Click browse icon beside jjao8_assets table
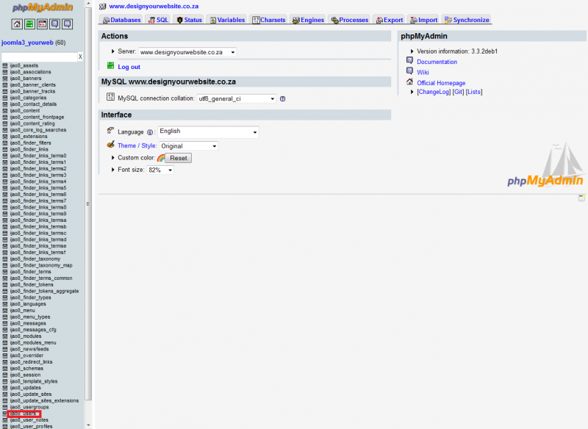Viewport: 588px width, 429px height. pos(5,65)
